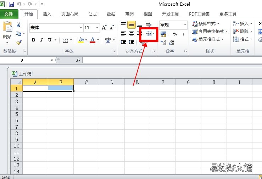
Task: Open the 宋体 font name dropdown
Action: [80, 28]
